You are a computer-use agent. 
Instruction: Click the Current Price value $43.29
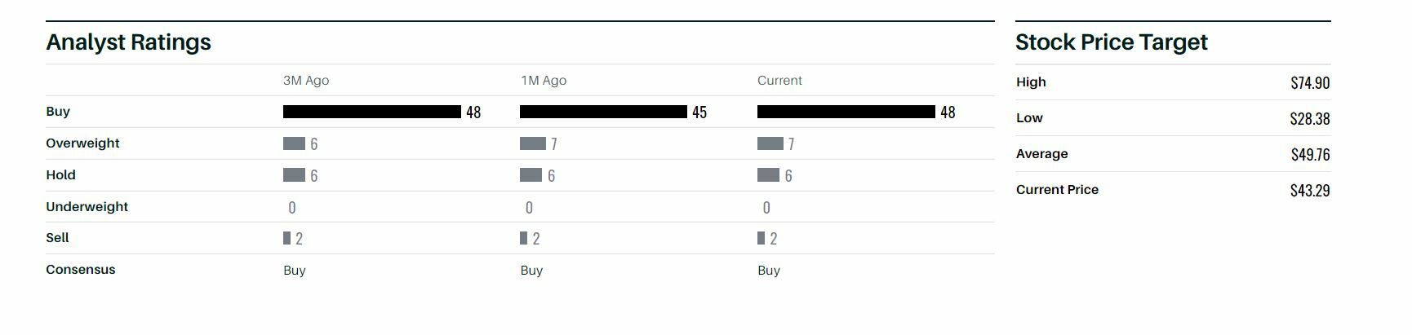click(x=1310, y=191)
